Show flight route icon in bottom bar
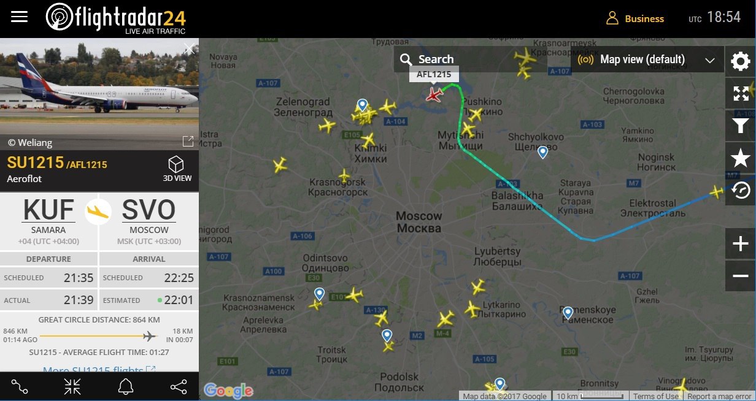Image resolution: width=756 pixels, height=401 pixels. pos(20,386)
